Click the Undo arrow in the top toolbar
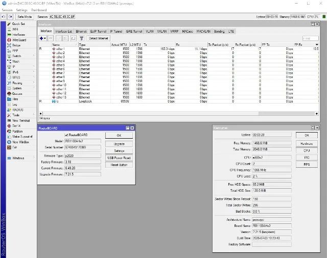 4,17
